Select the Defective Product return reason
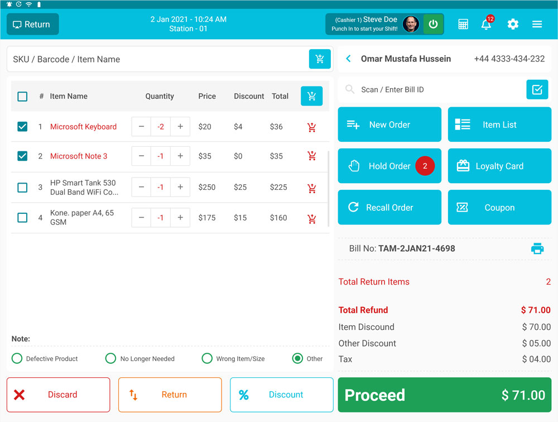The height and width of the screenshot is (422, 558). coord(17,358)
